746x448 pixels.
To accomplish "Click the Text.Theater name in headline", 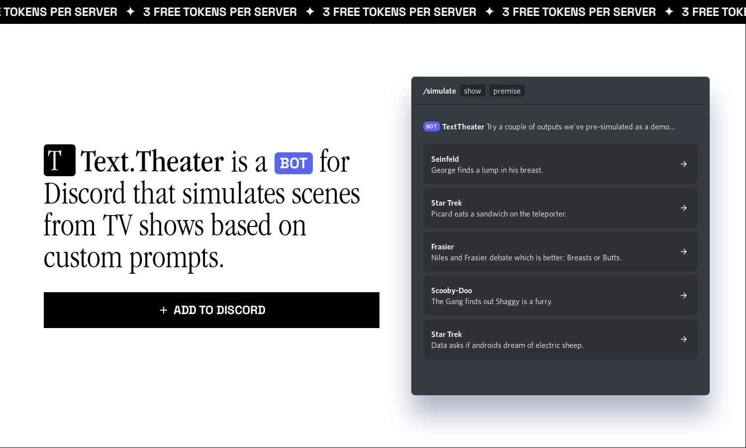I will (152, 161).
